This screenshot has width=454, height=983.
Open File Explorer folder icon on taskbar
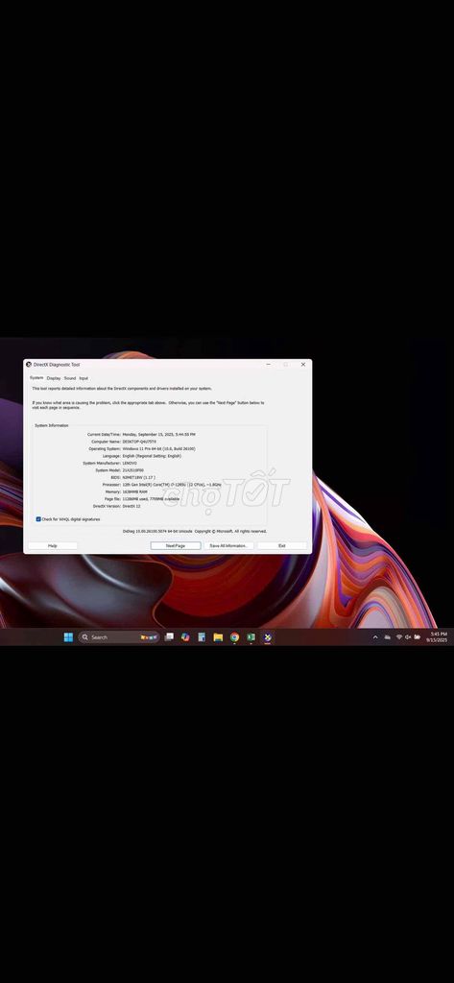pos(218,637)
